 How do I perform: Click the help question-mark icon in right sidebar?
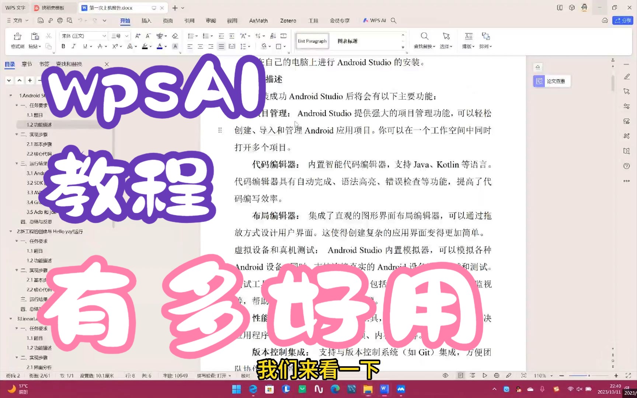point(627,166)
